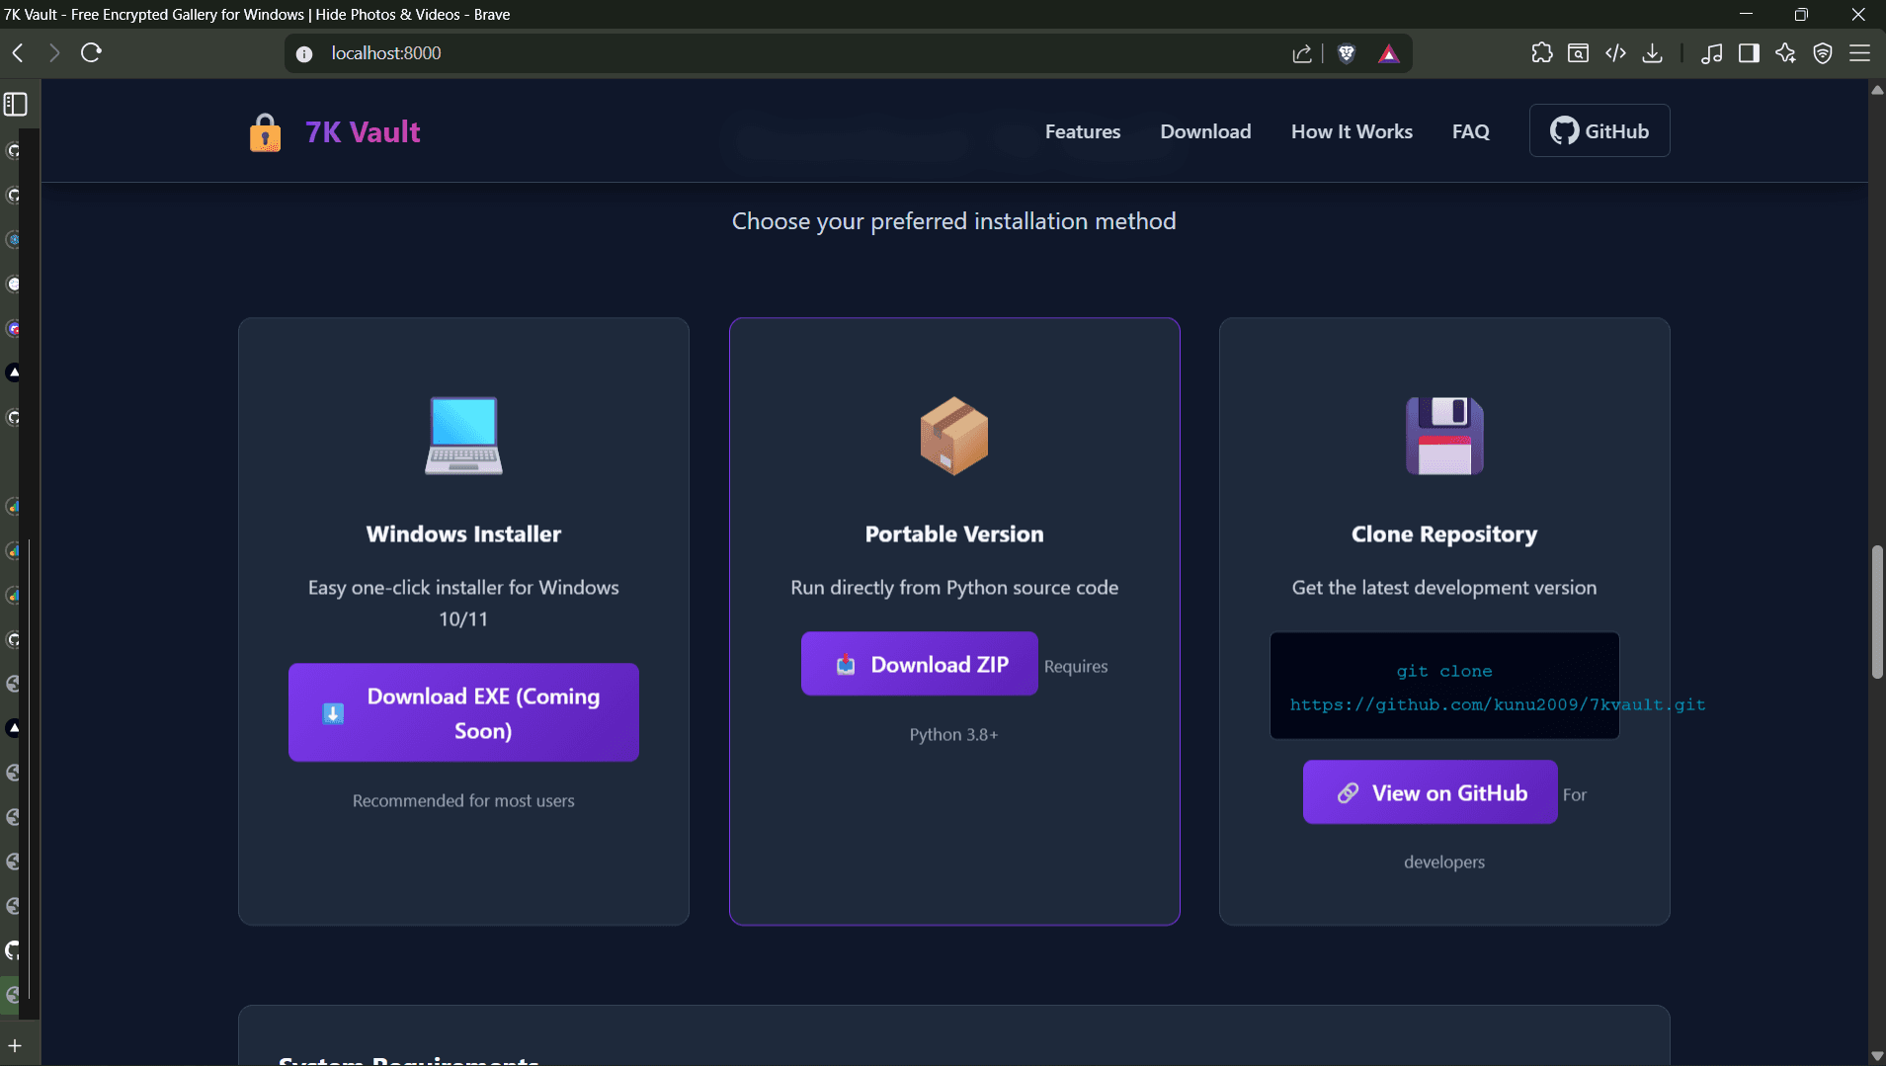Toggle the browser sidebar panel icon
The image size is (1886, 1066).
point(1749,53)
